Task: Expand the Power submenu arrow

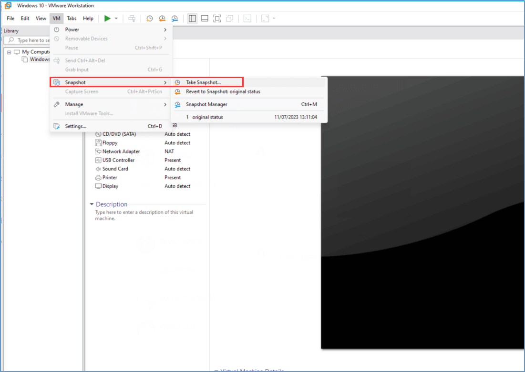Action: point(165,29)
